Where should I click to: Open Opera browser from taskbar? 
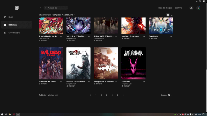tap(14, 114)
